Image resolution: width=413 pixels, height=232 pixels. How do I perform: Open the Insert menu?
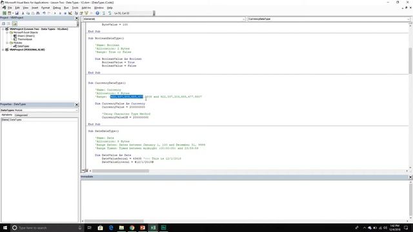click(x=35, y=8)
